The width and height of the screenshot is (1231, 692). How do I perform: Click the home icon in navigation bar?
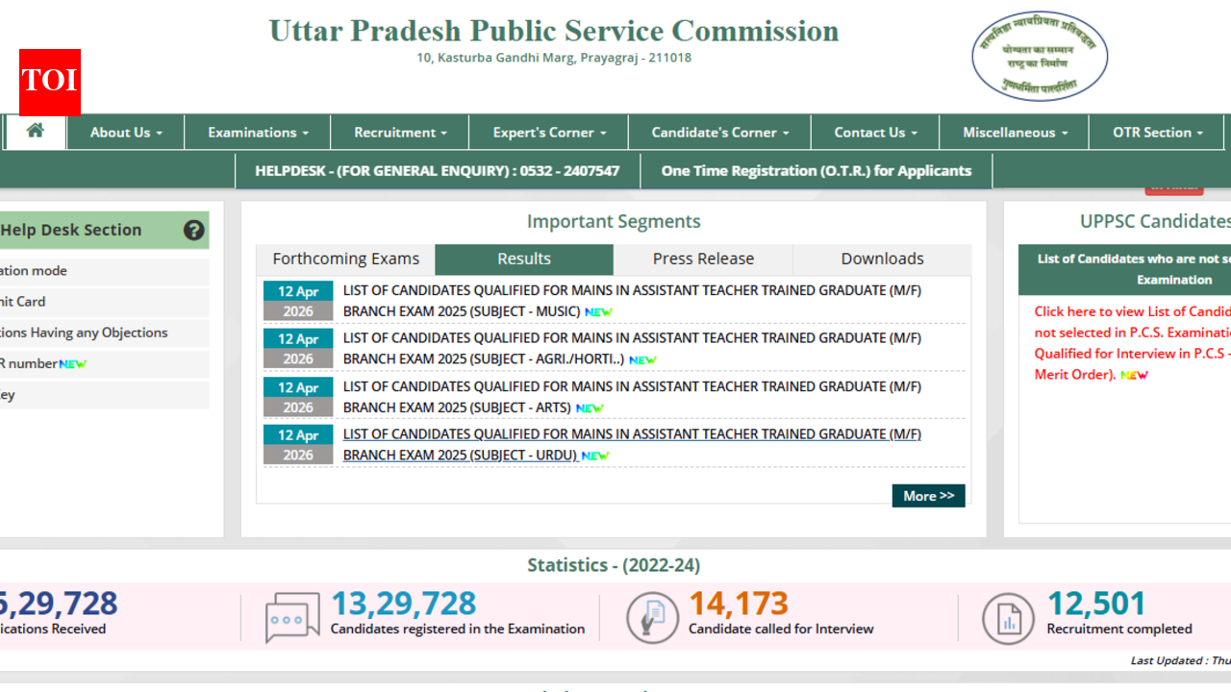35,132
